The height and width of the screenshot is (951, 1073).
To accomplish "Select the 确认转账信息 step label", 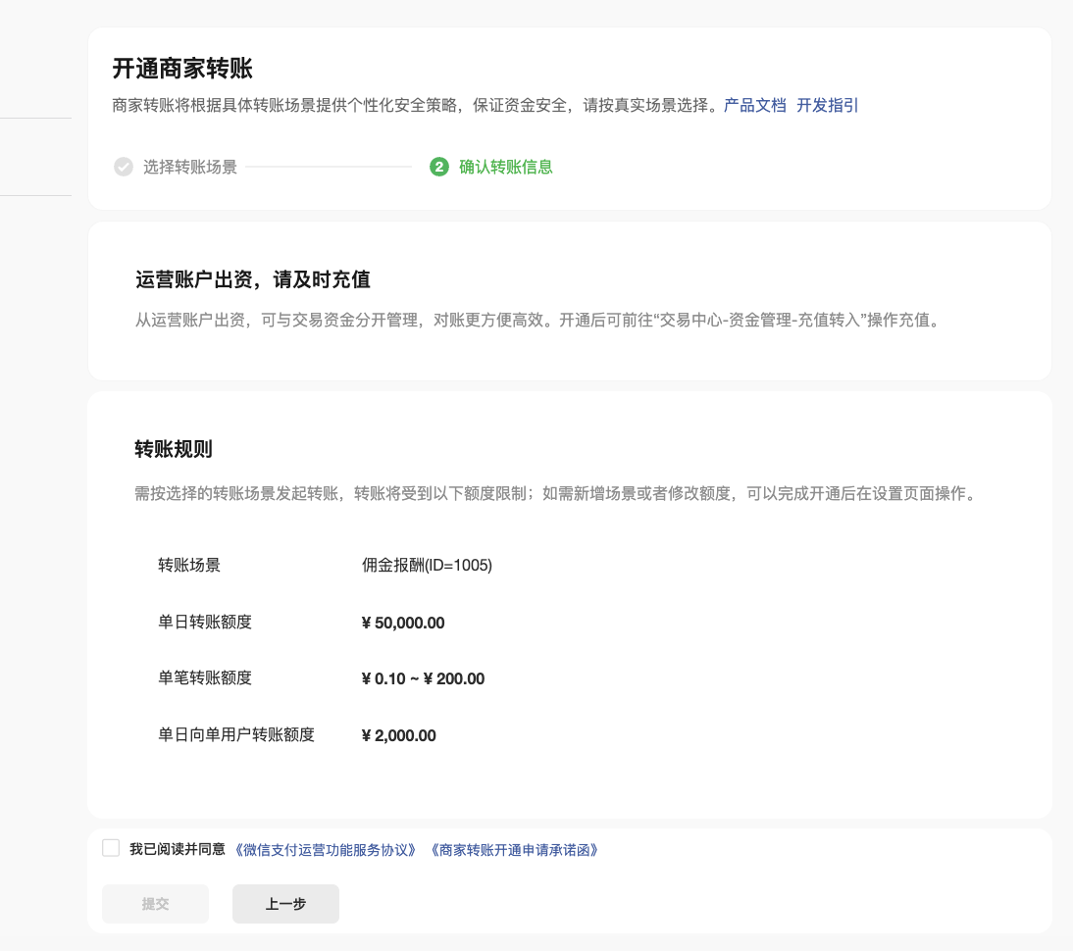I will (x=506, y=167).
